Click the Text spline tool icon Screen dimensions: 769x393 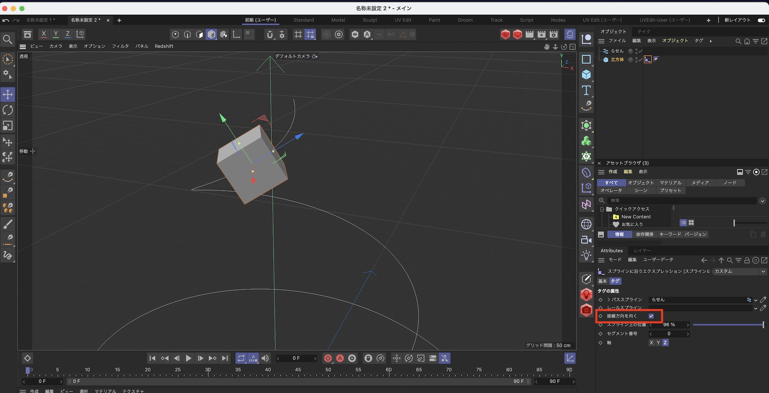586,90
